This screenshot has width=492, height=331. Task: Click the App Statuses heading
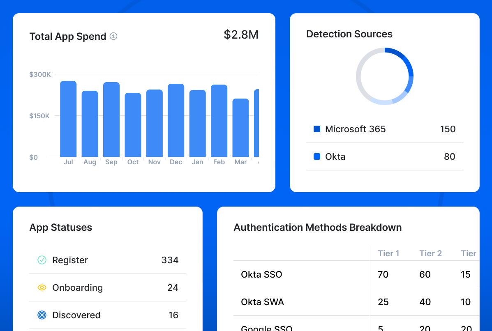[60, 227]
